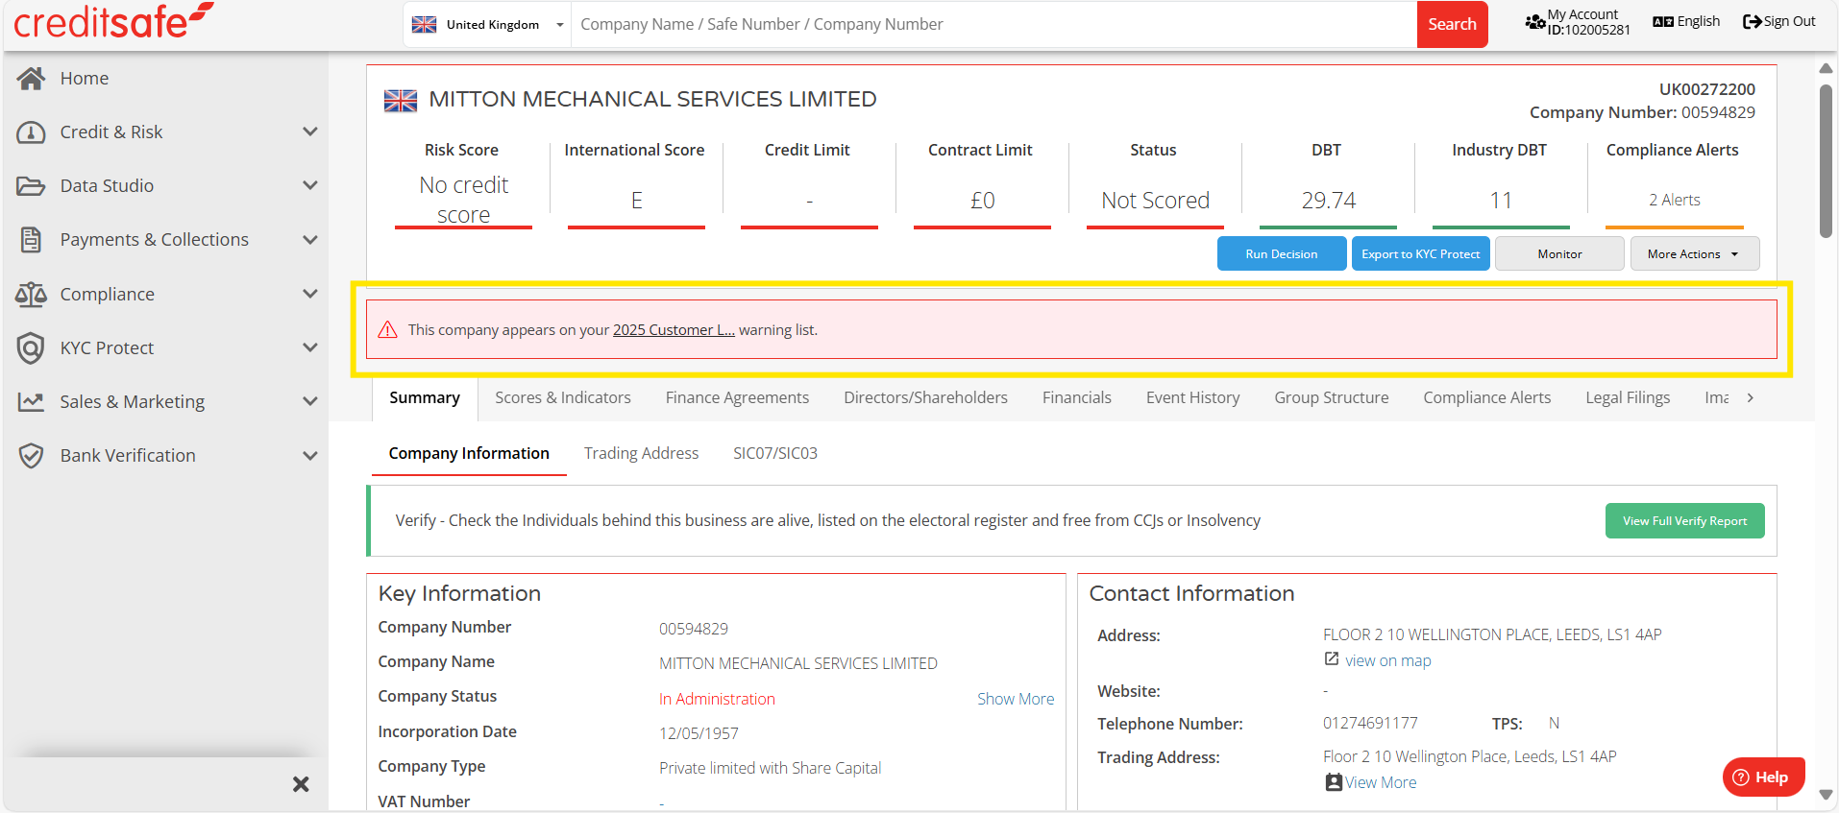Screen dimensions: 1839x813
Task: Expand Payments & Collections chevron
Action: tap(309, 240)
